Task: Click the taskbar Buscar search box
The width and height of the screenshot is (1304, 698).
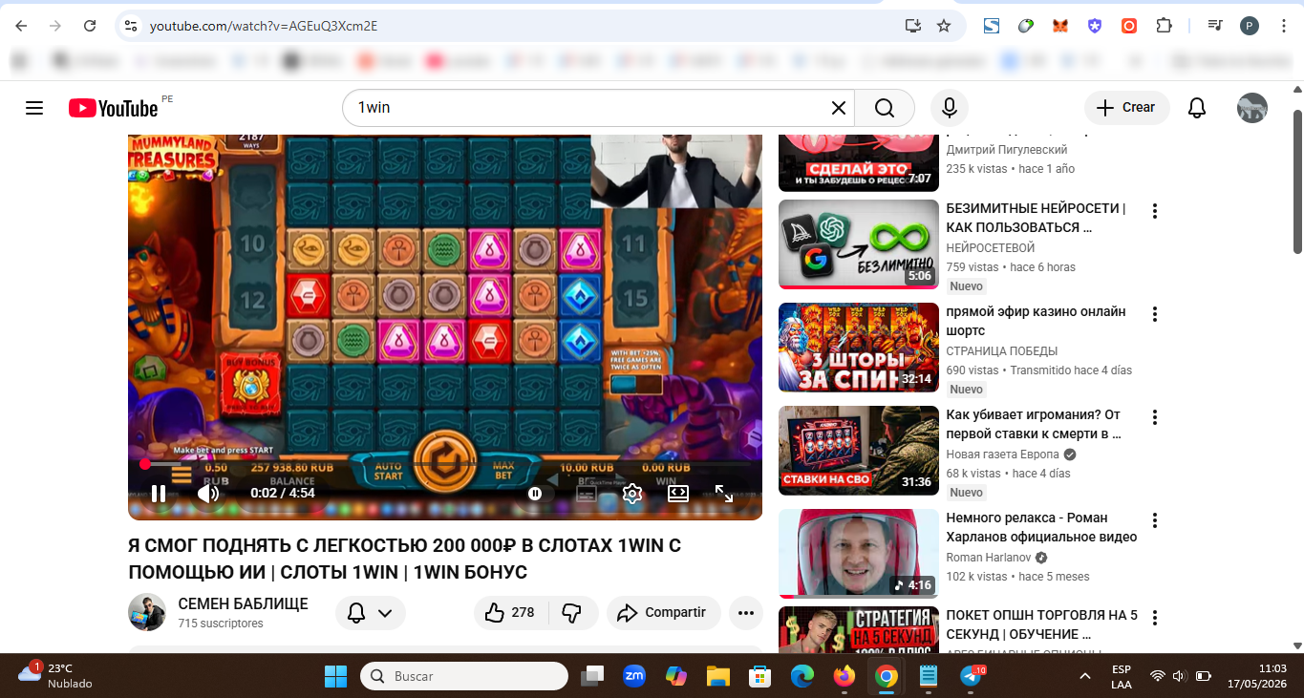Action: [x=463, y=676]
